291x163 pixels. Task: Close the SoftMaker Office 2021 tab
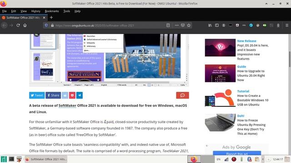pyautogui.click(x=44, y=18)
